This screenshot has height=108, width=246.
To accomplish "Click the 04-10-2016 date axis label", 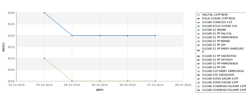I will coord(72,85).
